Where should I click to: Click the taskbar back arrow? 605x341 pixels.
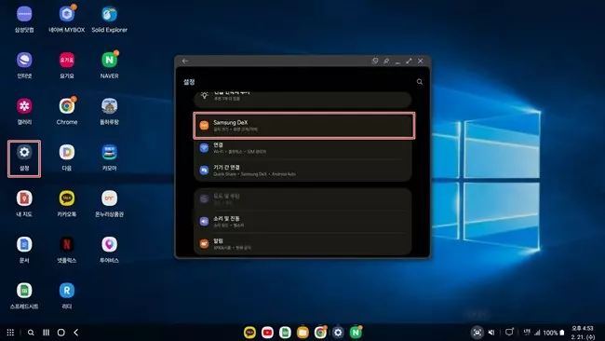76,332
